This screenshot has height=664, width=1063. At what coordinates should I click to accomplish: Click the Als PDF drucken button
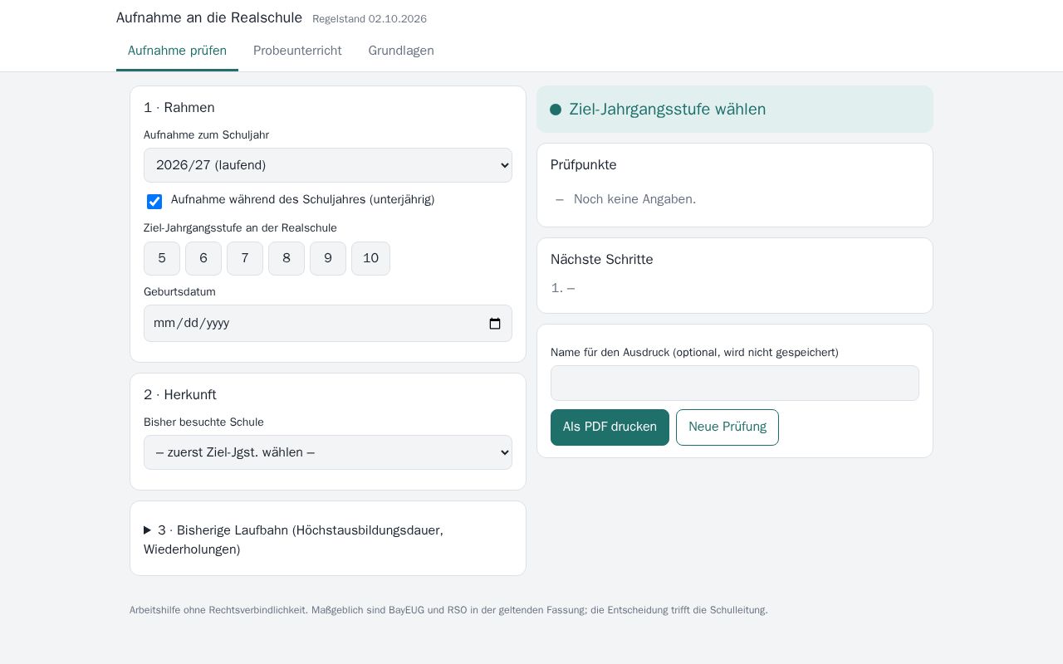(x=610, y=427)
